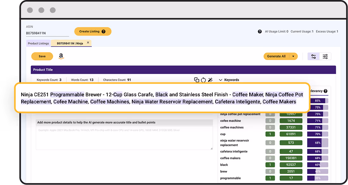This screenshot has width=348, height=185.
Task: Click the 40% relevancy bar for brew
Action: 318,171
